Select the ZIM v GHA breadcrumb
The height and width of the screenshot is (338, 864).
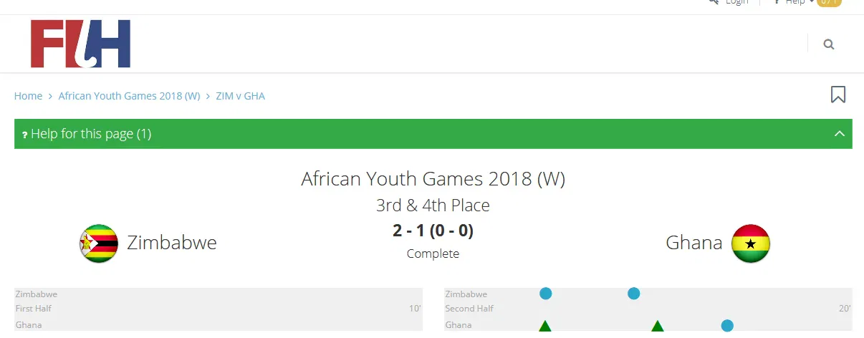240,96
